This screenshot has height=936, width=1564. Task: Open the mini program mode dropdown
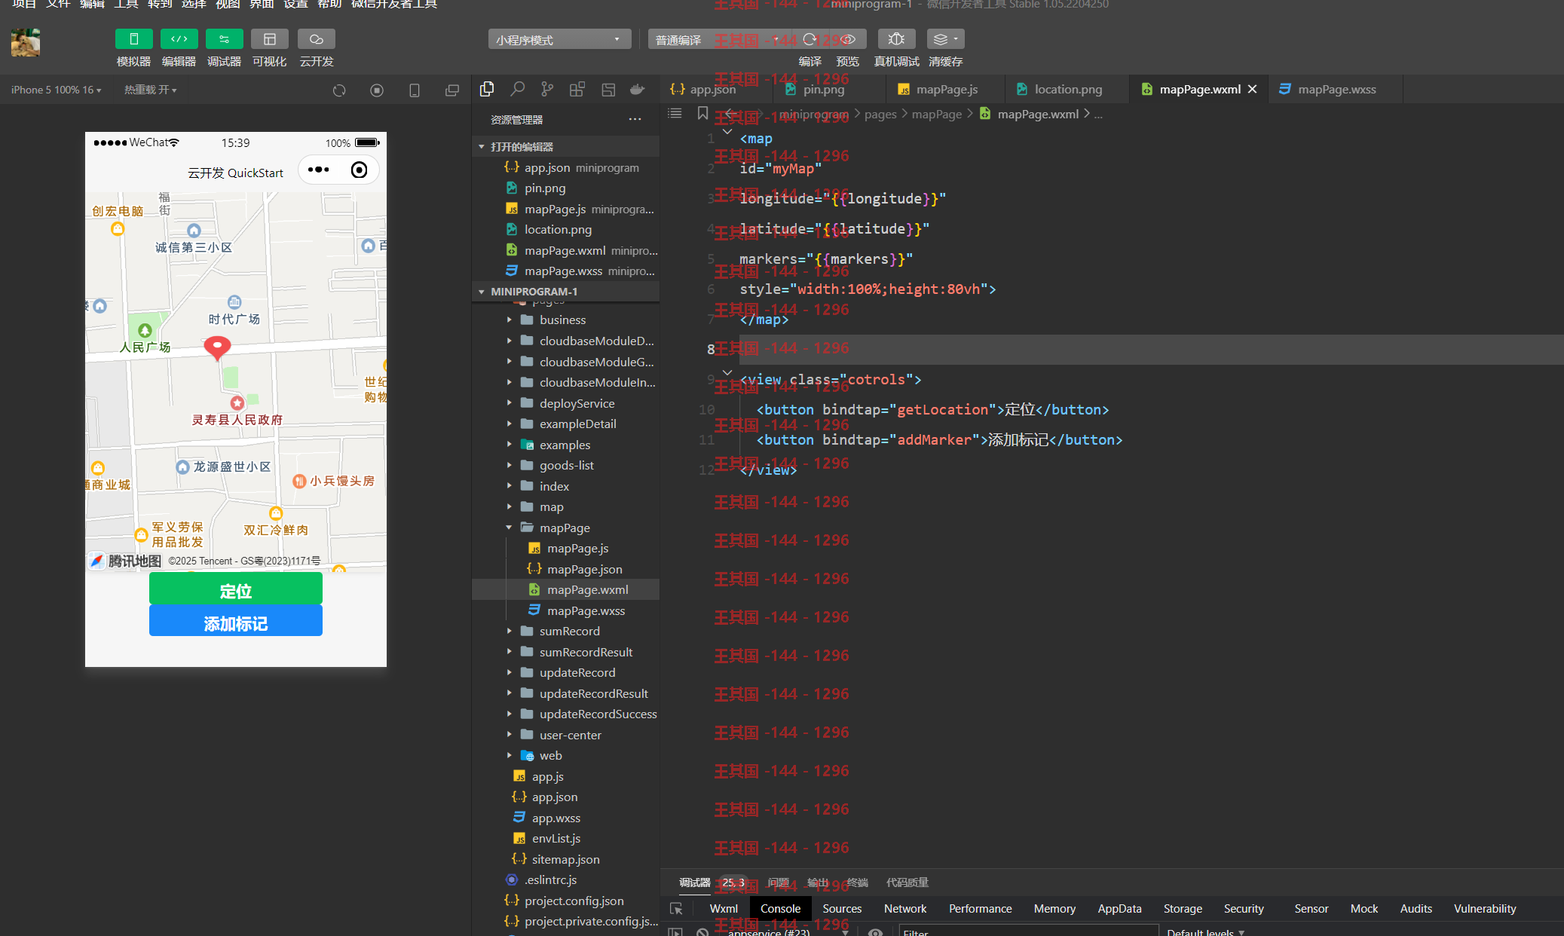[559, 39]
